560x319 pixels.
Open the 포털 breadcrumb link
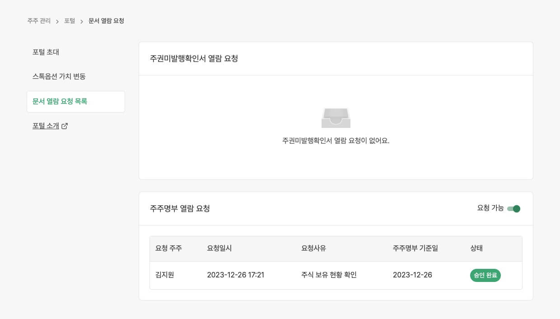[x=69, y=21]
